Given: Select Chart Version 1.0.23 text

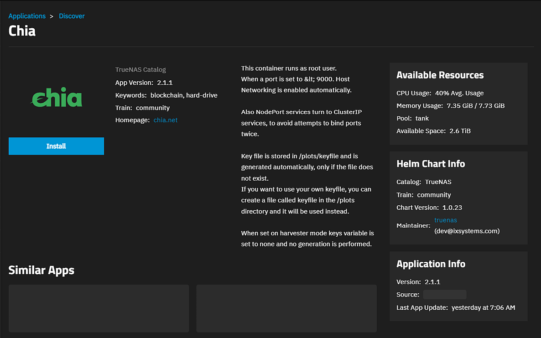Looking at the screenshot, I should (x=429, y=208).
